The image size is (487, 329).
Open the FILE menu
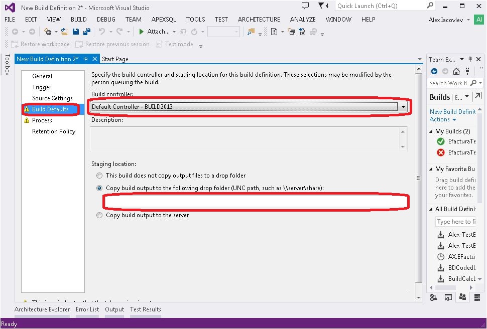click(10, 19)
